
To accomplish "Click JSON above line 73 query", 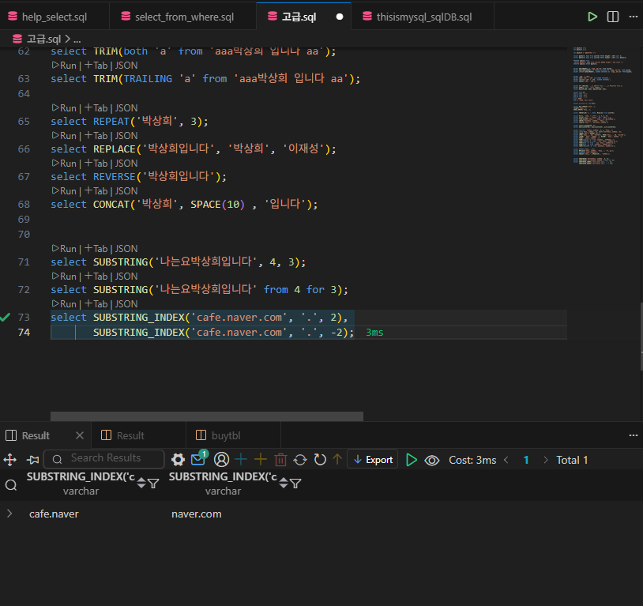I will [x=126, y=304].
